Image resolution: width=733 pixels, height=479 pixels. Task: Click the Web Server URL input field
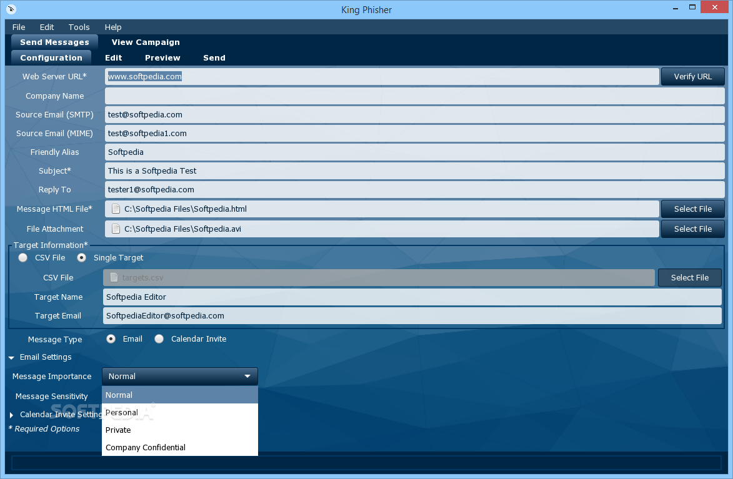click(382, 77)
